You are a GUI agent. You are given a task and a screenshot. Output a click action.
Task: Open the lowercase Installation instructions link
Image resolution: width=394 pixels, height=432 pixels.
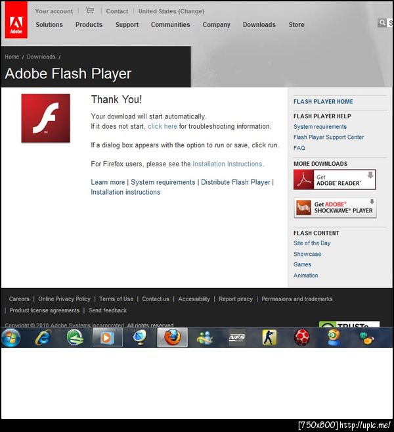point(125,192)
